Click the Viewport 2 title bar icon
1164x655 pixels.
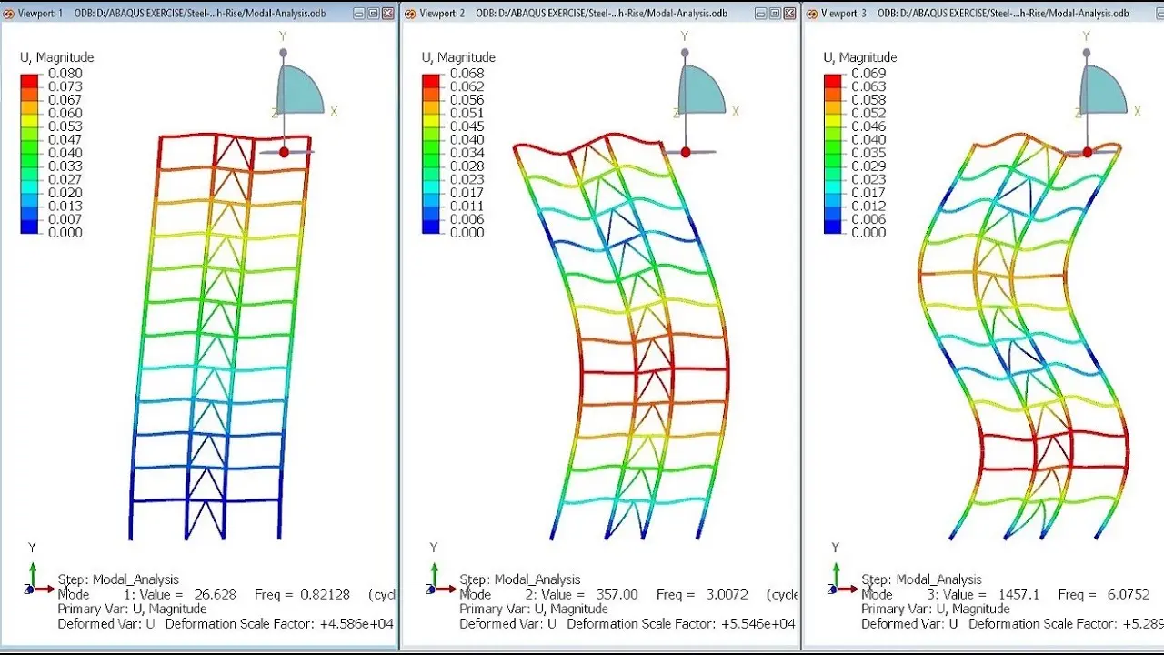point(410,14)
